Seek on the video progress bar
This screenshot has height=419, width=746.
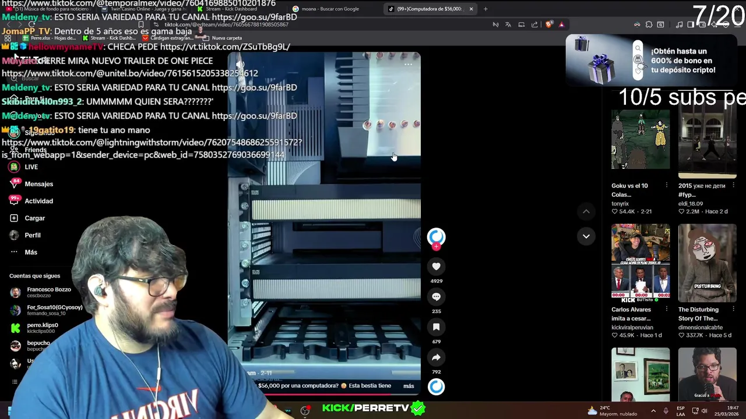pyautogui.click(x=324, y=394)
